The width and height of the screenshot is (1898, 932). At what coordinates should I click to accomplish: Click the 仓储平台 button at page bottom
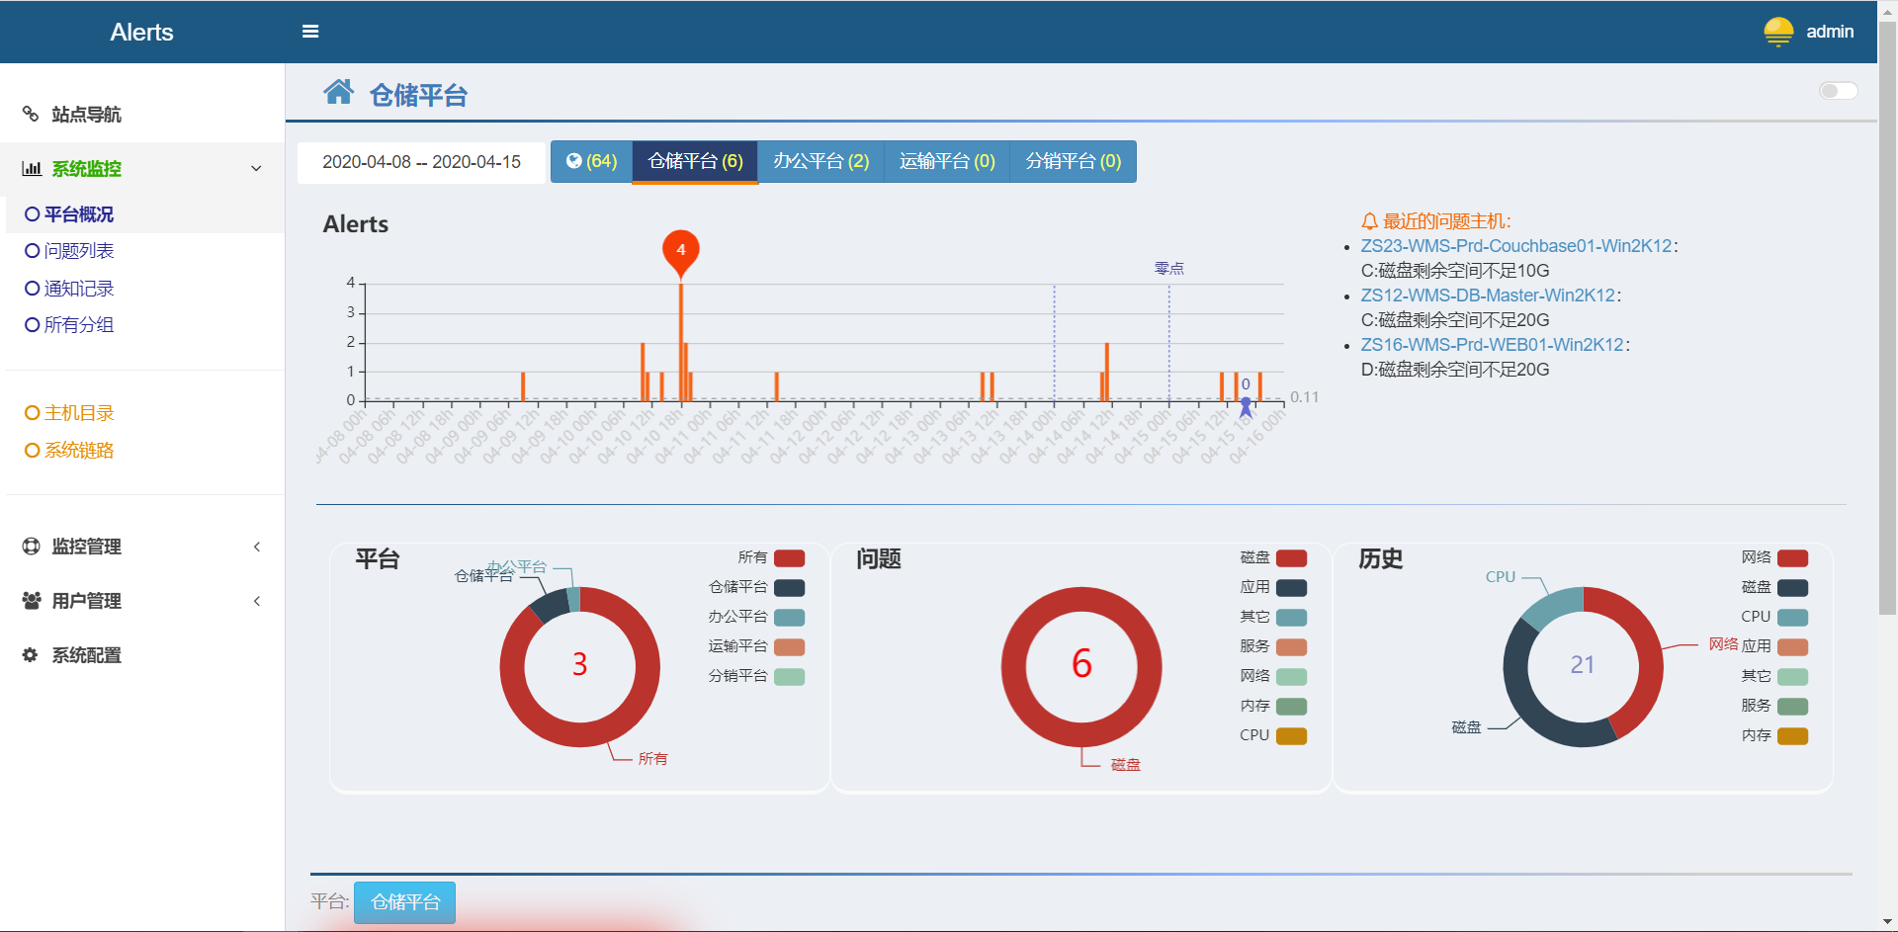click(405, 902)
